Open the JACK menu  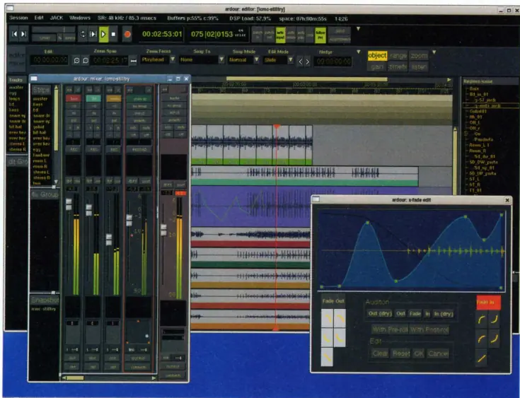(x=57, y=18)
